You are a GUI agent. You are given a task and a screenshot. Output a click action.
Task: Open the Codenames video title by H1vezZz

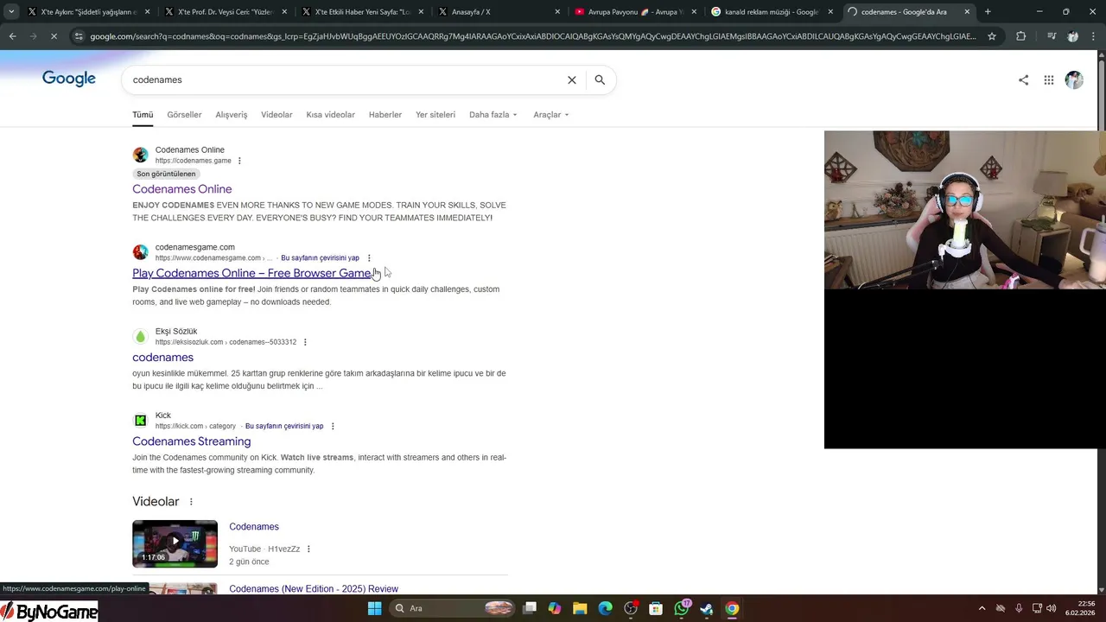click(x=254, y=527)
